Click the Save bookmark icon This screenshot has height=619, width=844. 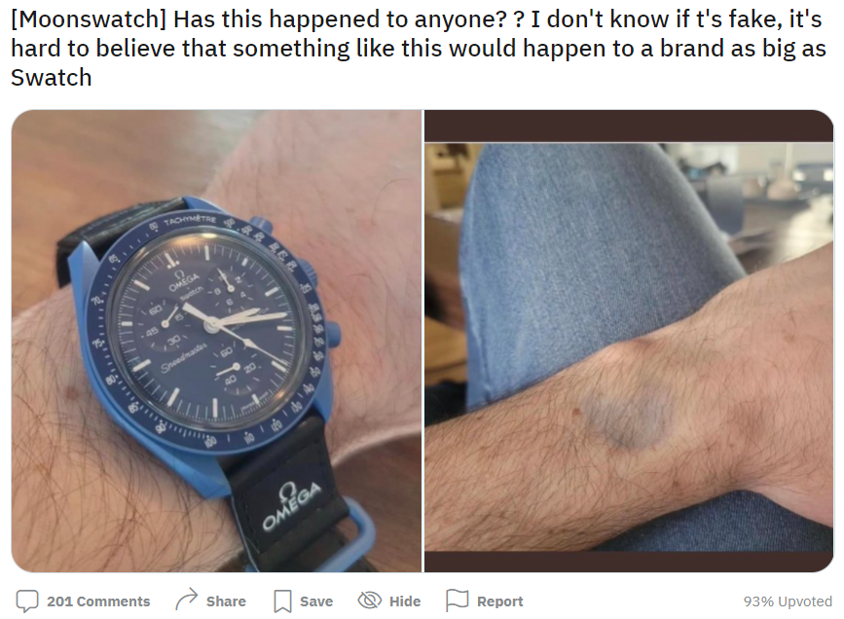tap(282, 601)
